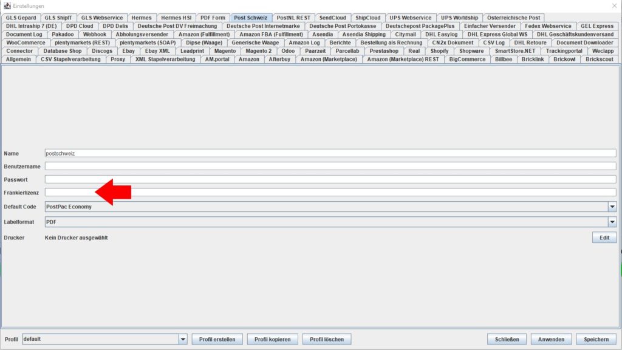Open the DPD Cloud tab
Viewport: 622px width, 350px height.
(x=80, y=26)
